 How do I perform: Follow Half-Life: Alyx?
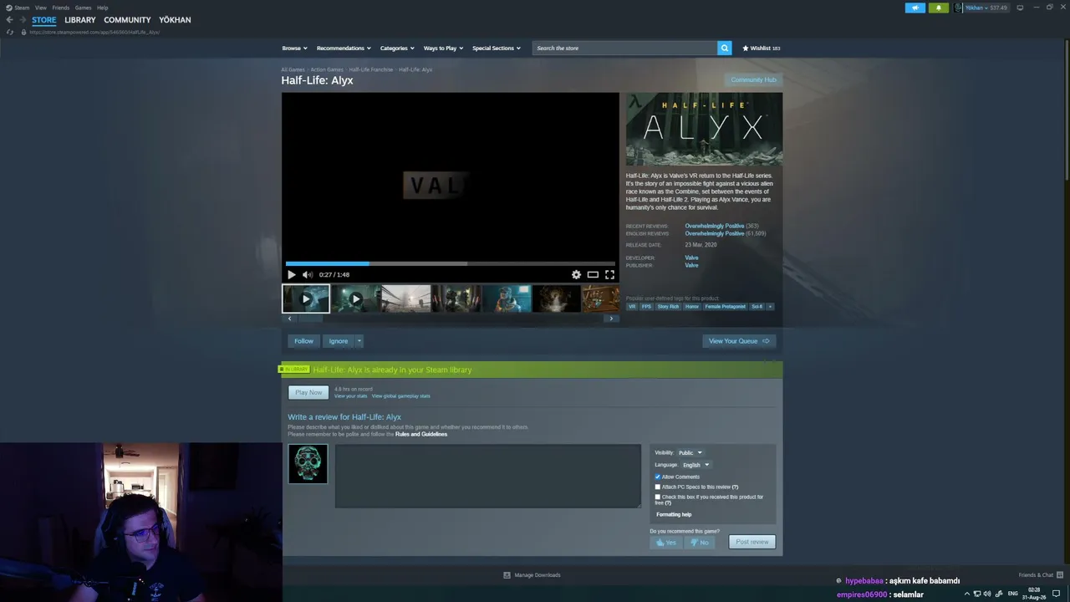click(x=303, y=341)
